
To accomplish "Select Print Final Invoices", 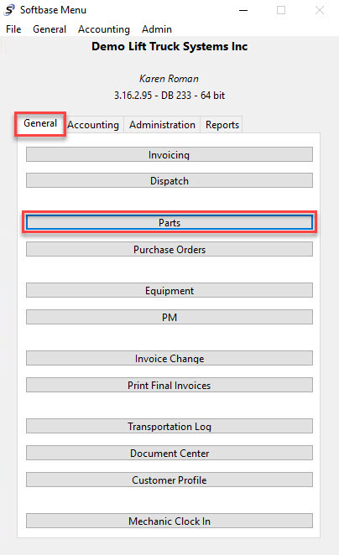I will [x=169, y=385].
